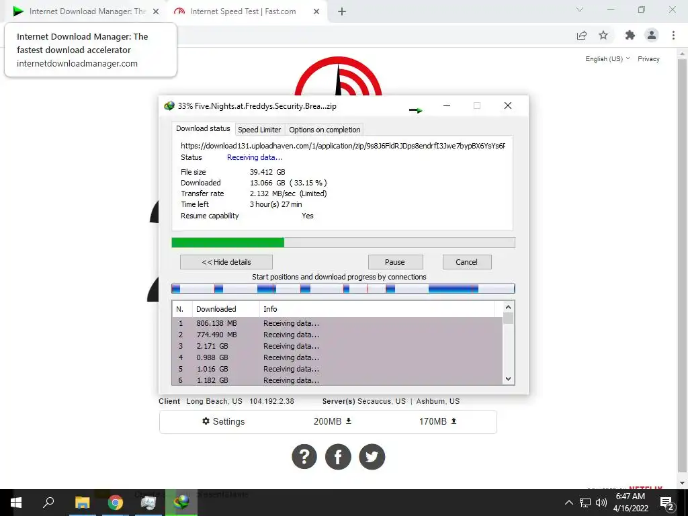This screenshot has height=516, width=688.
Task: Open a new browser tab
Action: (x=342, y=11)
